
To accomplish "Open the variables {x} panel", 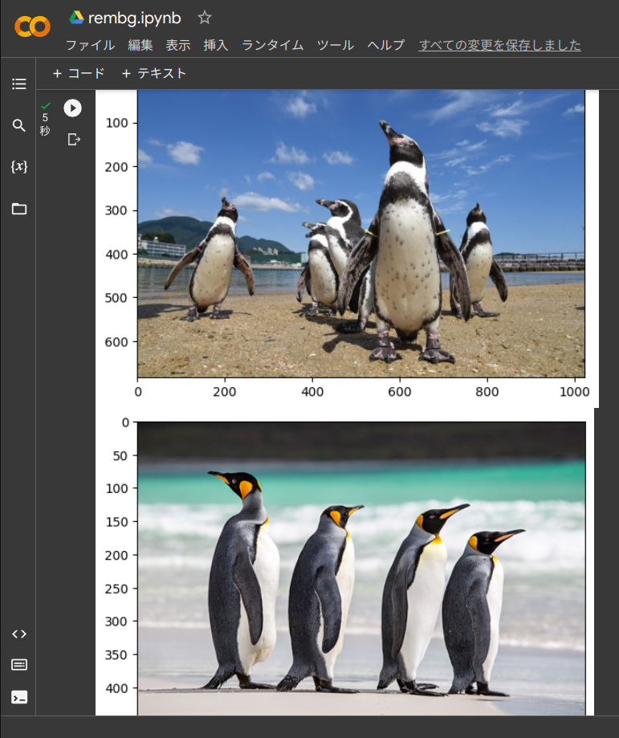I will (19, 166).
